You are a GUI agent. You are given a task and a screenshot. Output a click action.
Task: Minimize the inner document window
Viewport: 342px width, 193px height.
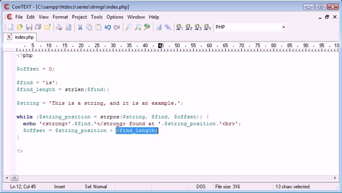[320, 17]
